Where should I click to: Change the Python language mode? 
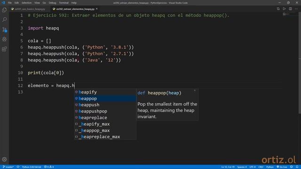click(x=269, y=167)
